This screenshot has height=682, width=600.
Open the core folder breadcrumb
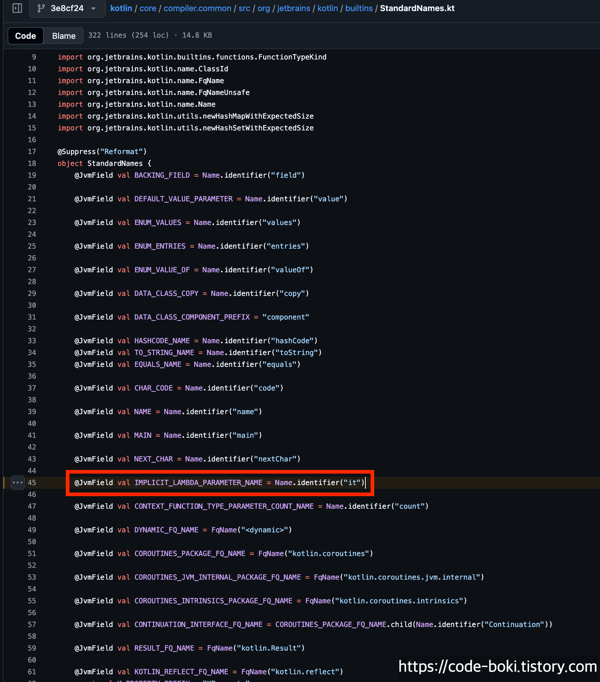click(x=148, y=8)
